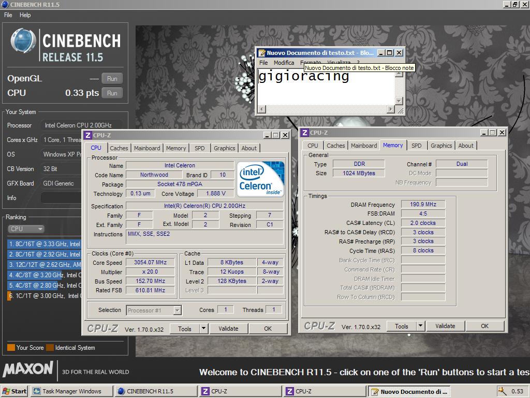Select ranking entry 1. 8C/16T @ 3.33 GHz
The width and height of the screenshot is (530, 398).
coord(45,244)
